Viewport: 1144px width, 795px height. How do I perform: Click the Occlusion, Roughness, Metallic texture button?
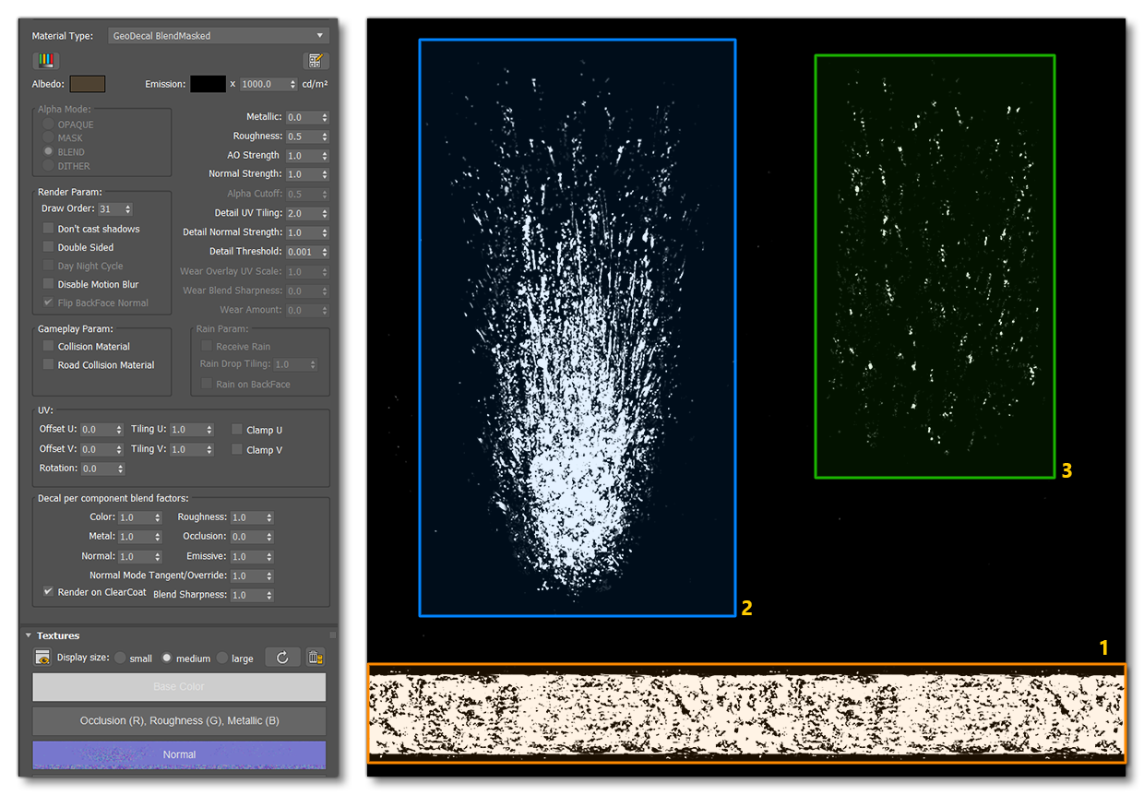(x=179, y=720)
